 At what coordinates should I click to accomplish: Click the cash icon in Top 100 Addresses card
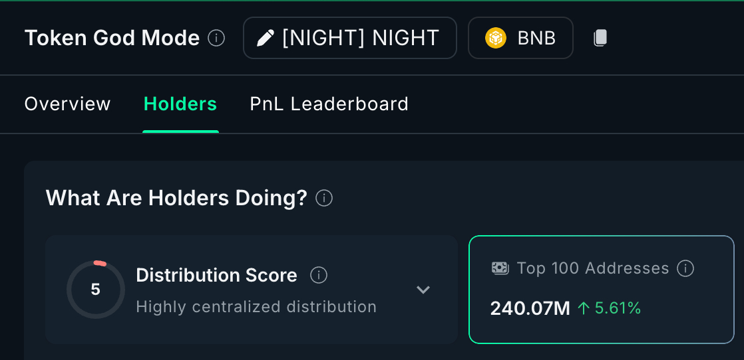(x=500, y=268)
